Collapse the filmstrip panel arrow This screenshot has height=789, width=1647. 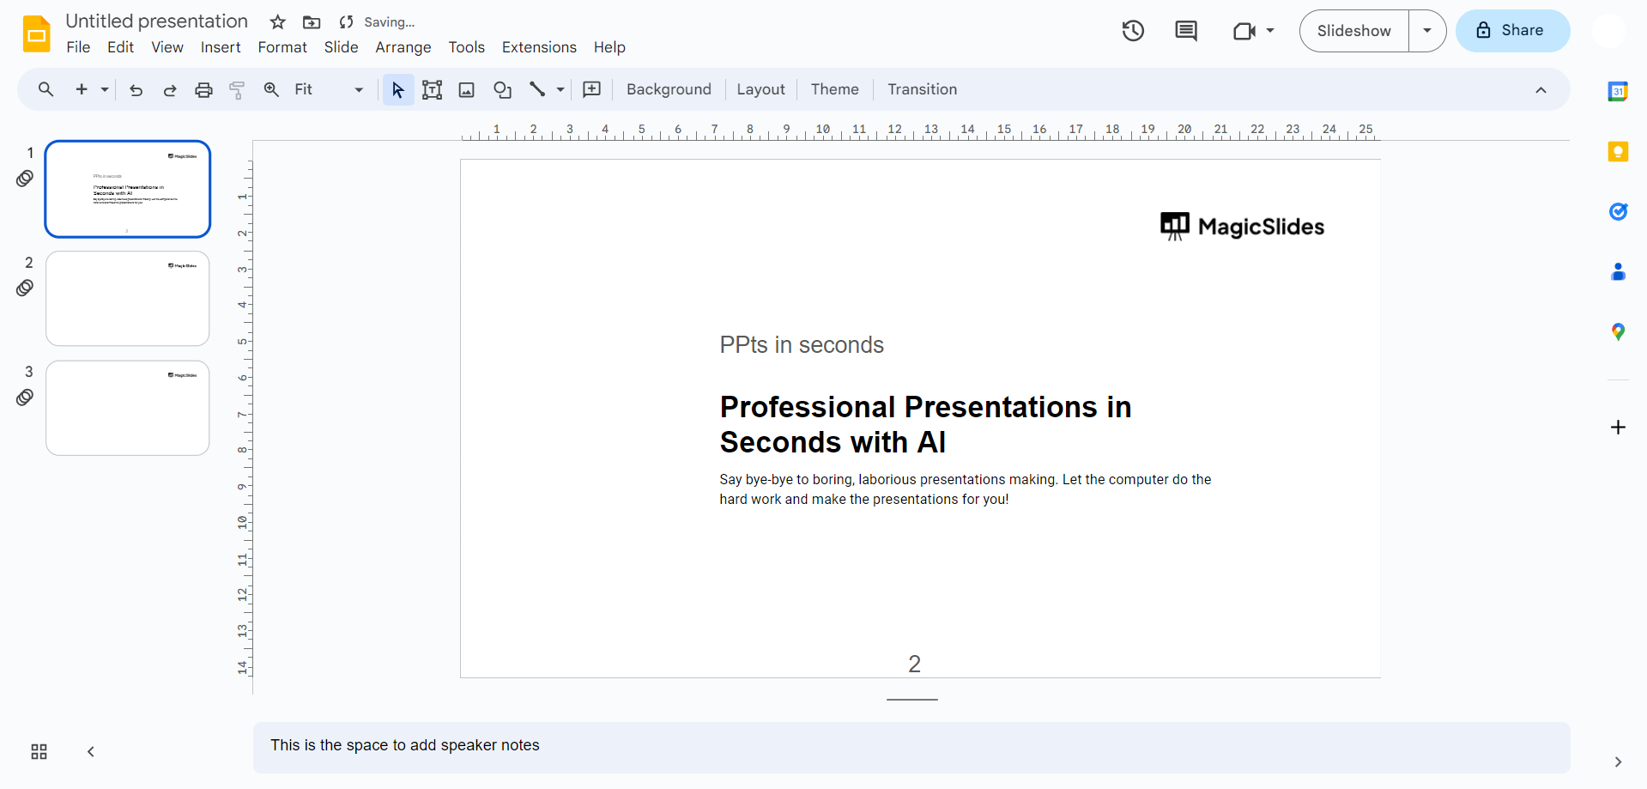(x=91, y=752)
